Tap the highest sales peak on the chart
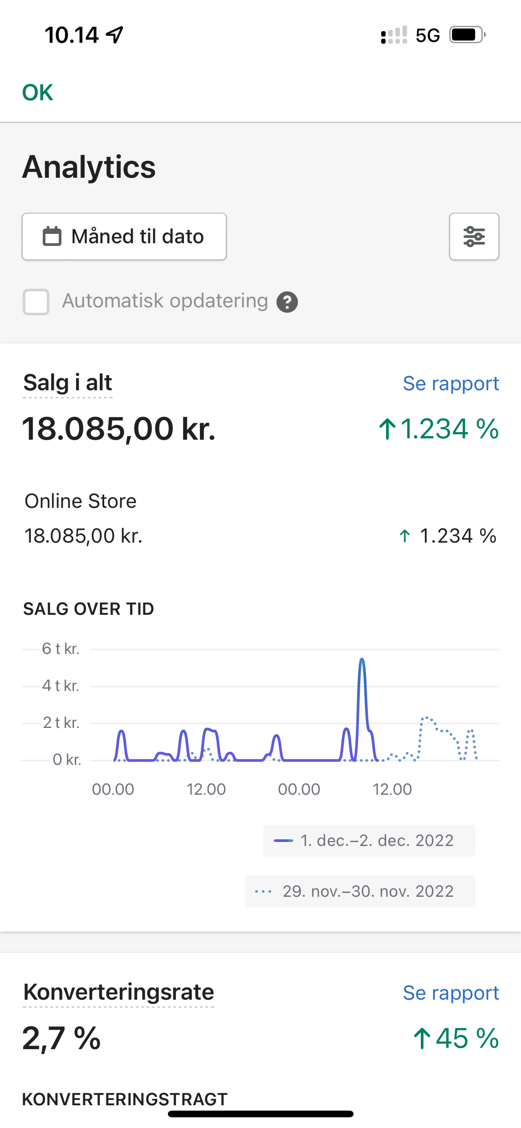Image resolution: width=521 pixels, height=1128 pixels. pos(362,660)
